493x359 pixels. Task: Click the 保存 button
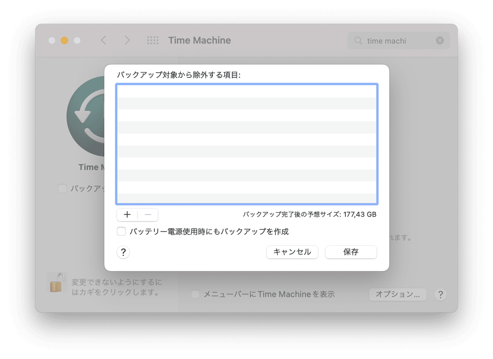[351, 252]
